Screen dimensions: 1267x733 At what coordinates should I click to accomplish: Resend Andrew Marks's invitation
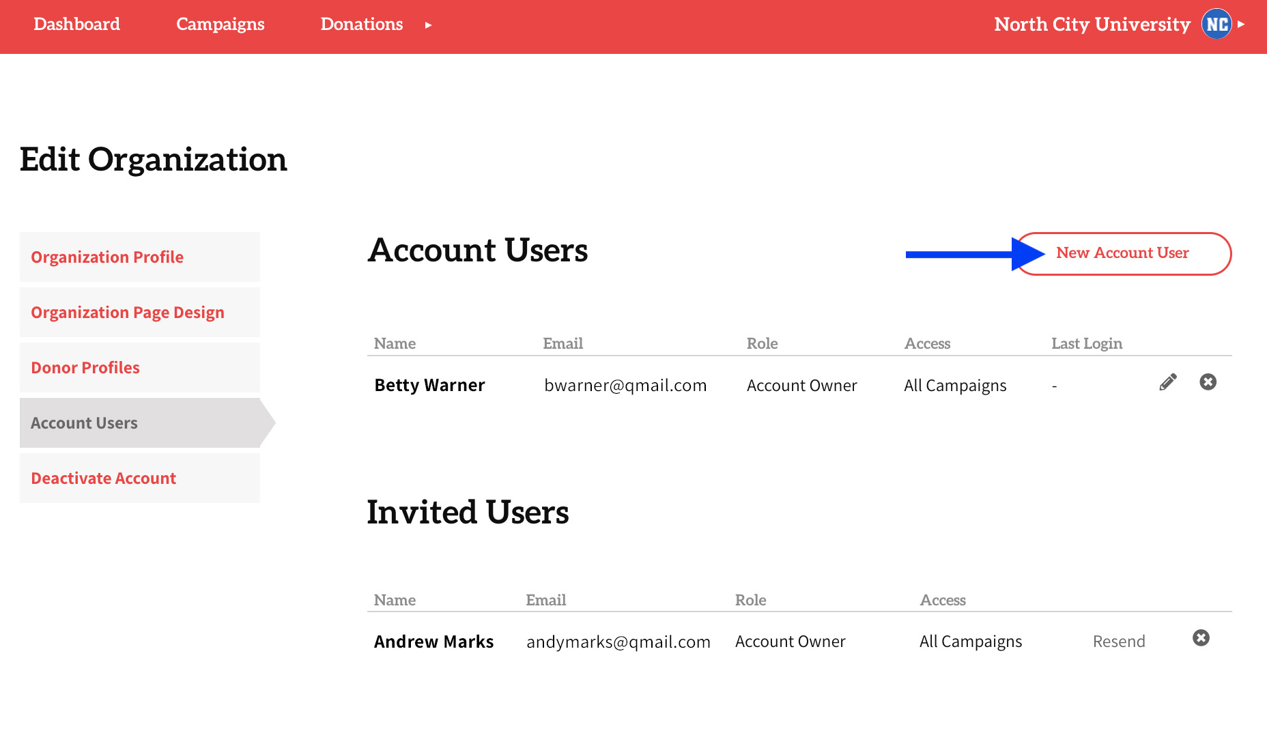pyautogui.click(x=1119, y=641)
